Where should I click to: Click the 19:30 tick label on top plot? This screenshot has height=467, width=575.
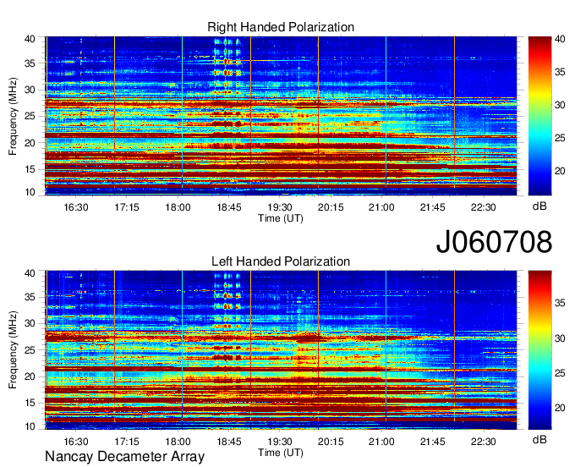click(x=280, y=207)
